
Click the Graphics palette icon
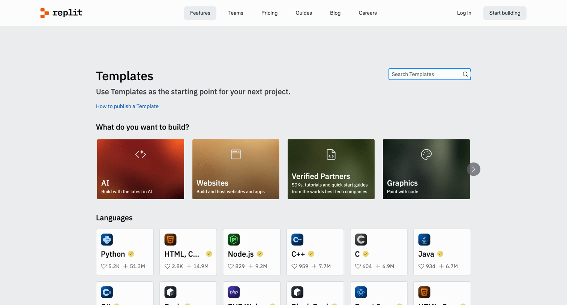(426, 154)
